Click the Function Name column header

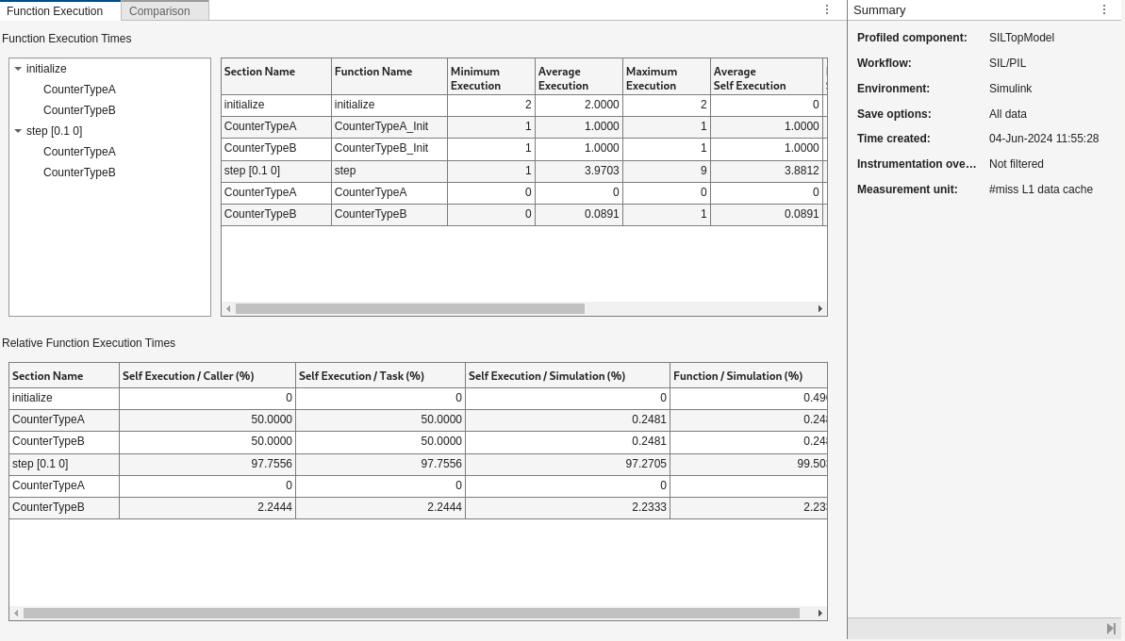tap(389, 78)
